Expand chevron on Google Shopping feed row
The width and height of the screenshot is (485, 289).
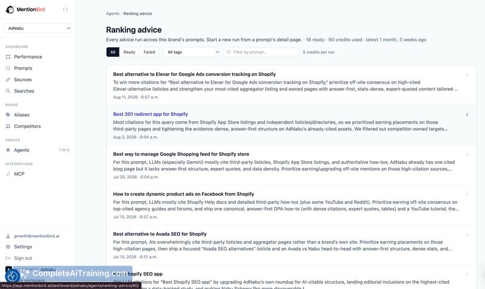click(467, 154)
